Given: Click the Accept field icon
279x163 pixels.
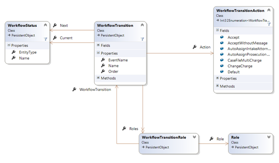Looking at the screenshot, I should coord(222,37).
